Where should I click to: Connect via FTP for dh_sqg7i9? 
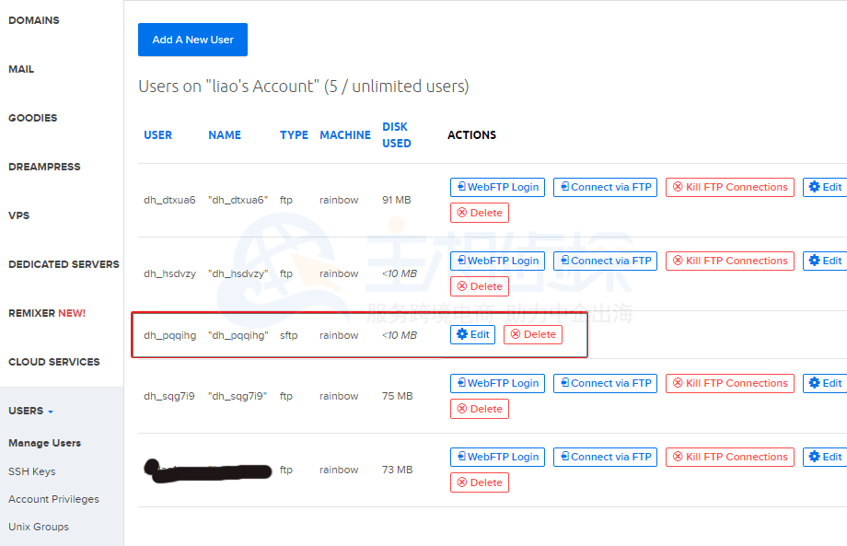[605, 383]
